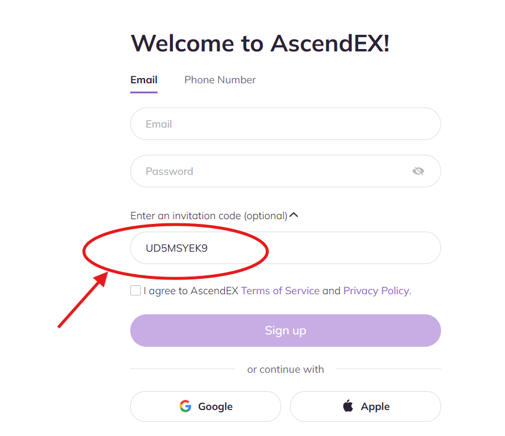Open the Privacy Policy link

coord(376,291)
